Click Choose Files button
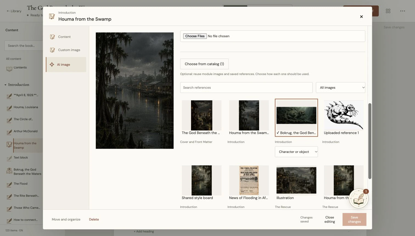This screenshot has width=415, height=236. coord(195,36)
